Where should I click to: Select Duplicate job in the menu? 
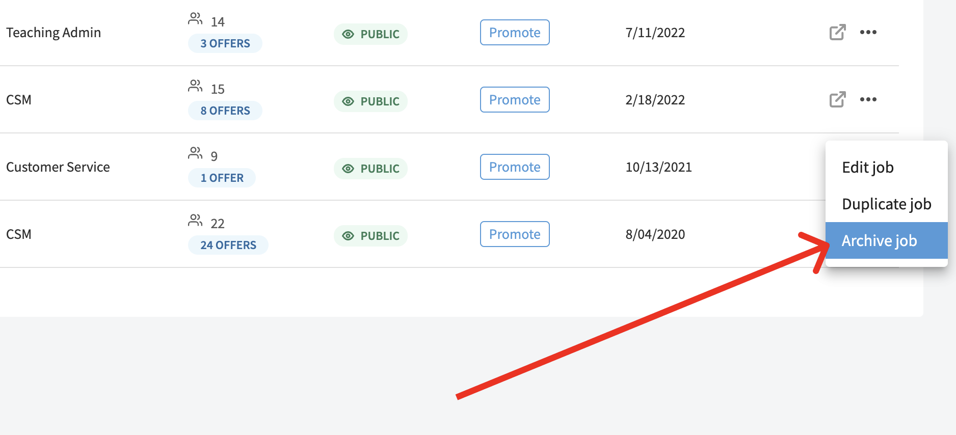[x=886, y=204]
